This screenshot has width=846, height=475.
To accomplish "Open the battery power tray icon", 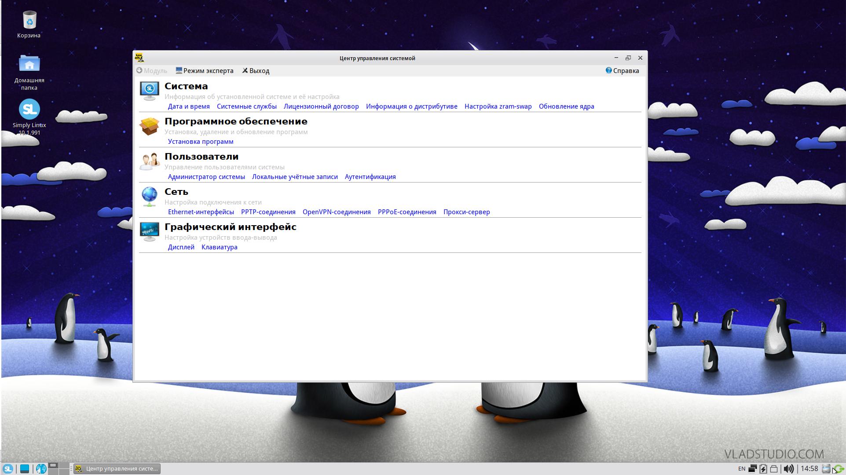I will pos(763,469).
